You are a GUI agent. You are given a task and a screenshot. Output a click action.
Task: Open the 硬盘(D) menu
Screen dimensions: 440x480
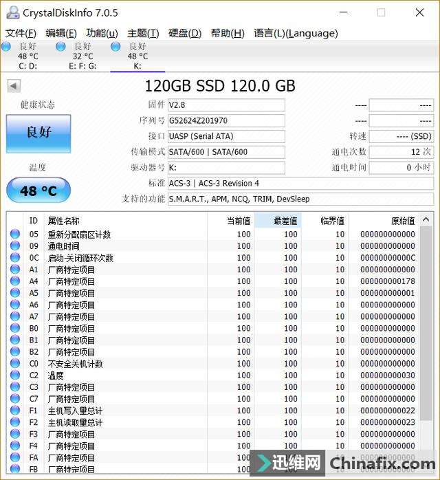click(x=185, y=33)
